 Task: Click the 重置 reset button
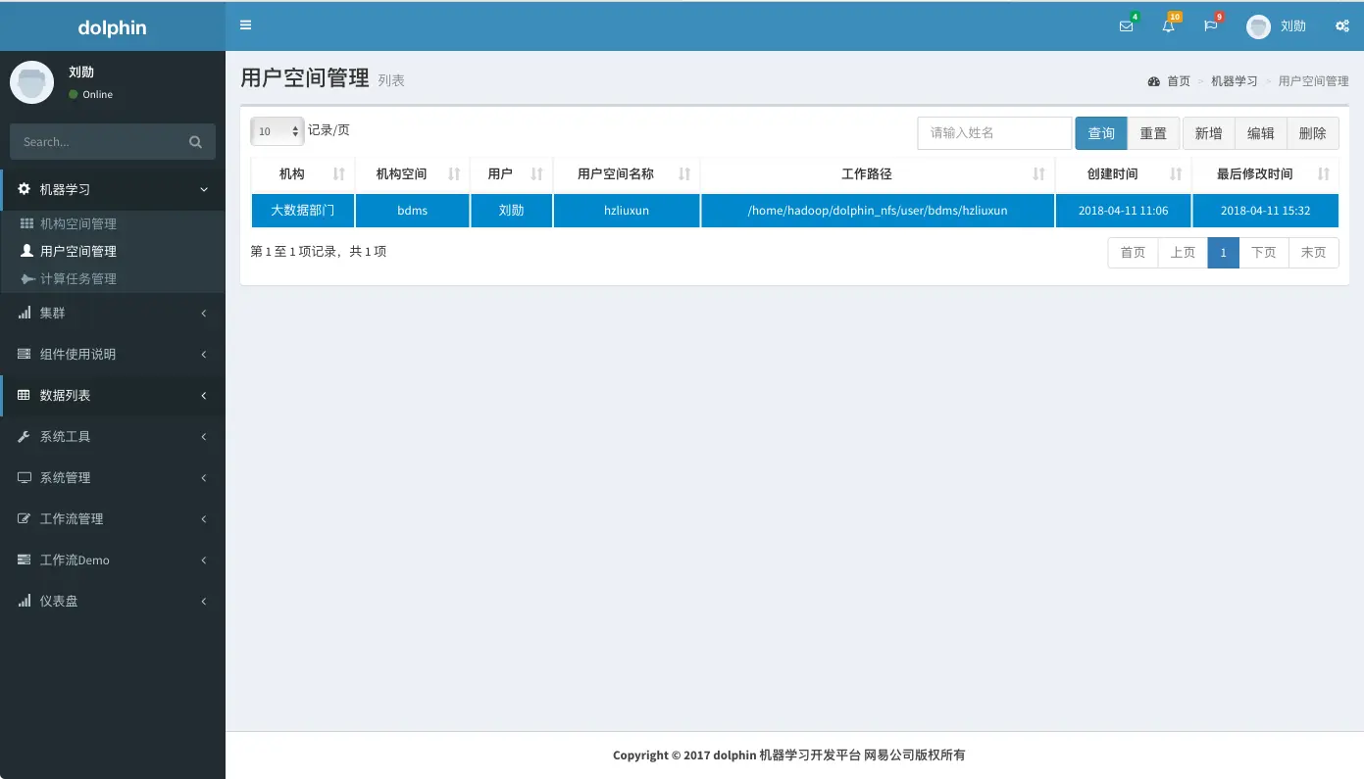[x=1153, y=133]
